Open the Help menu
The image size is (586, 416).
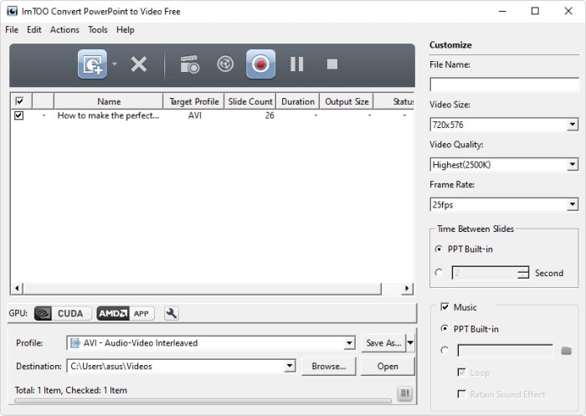pyautogui.click(x=126, y=30)
